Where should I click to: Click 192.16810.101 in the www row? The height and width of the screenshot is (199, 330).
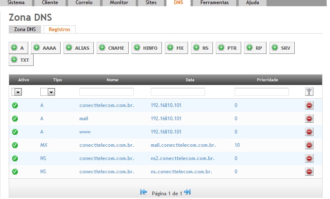[166, 132]
